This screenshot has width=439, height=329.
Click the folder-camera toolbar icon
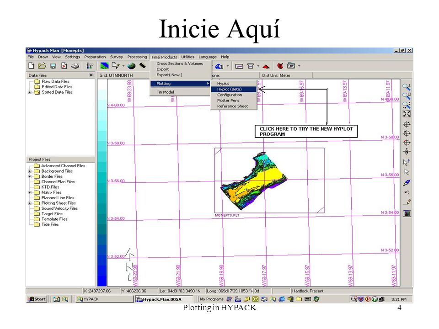pos(291,66)
